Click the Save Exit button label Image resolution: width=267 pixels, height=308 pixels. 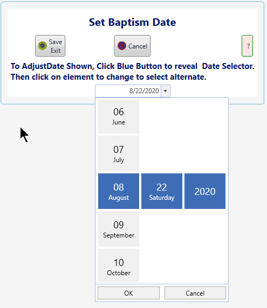pyautogui.click(x=56, y=46)
